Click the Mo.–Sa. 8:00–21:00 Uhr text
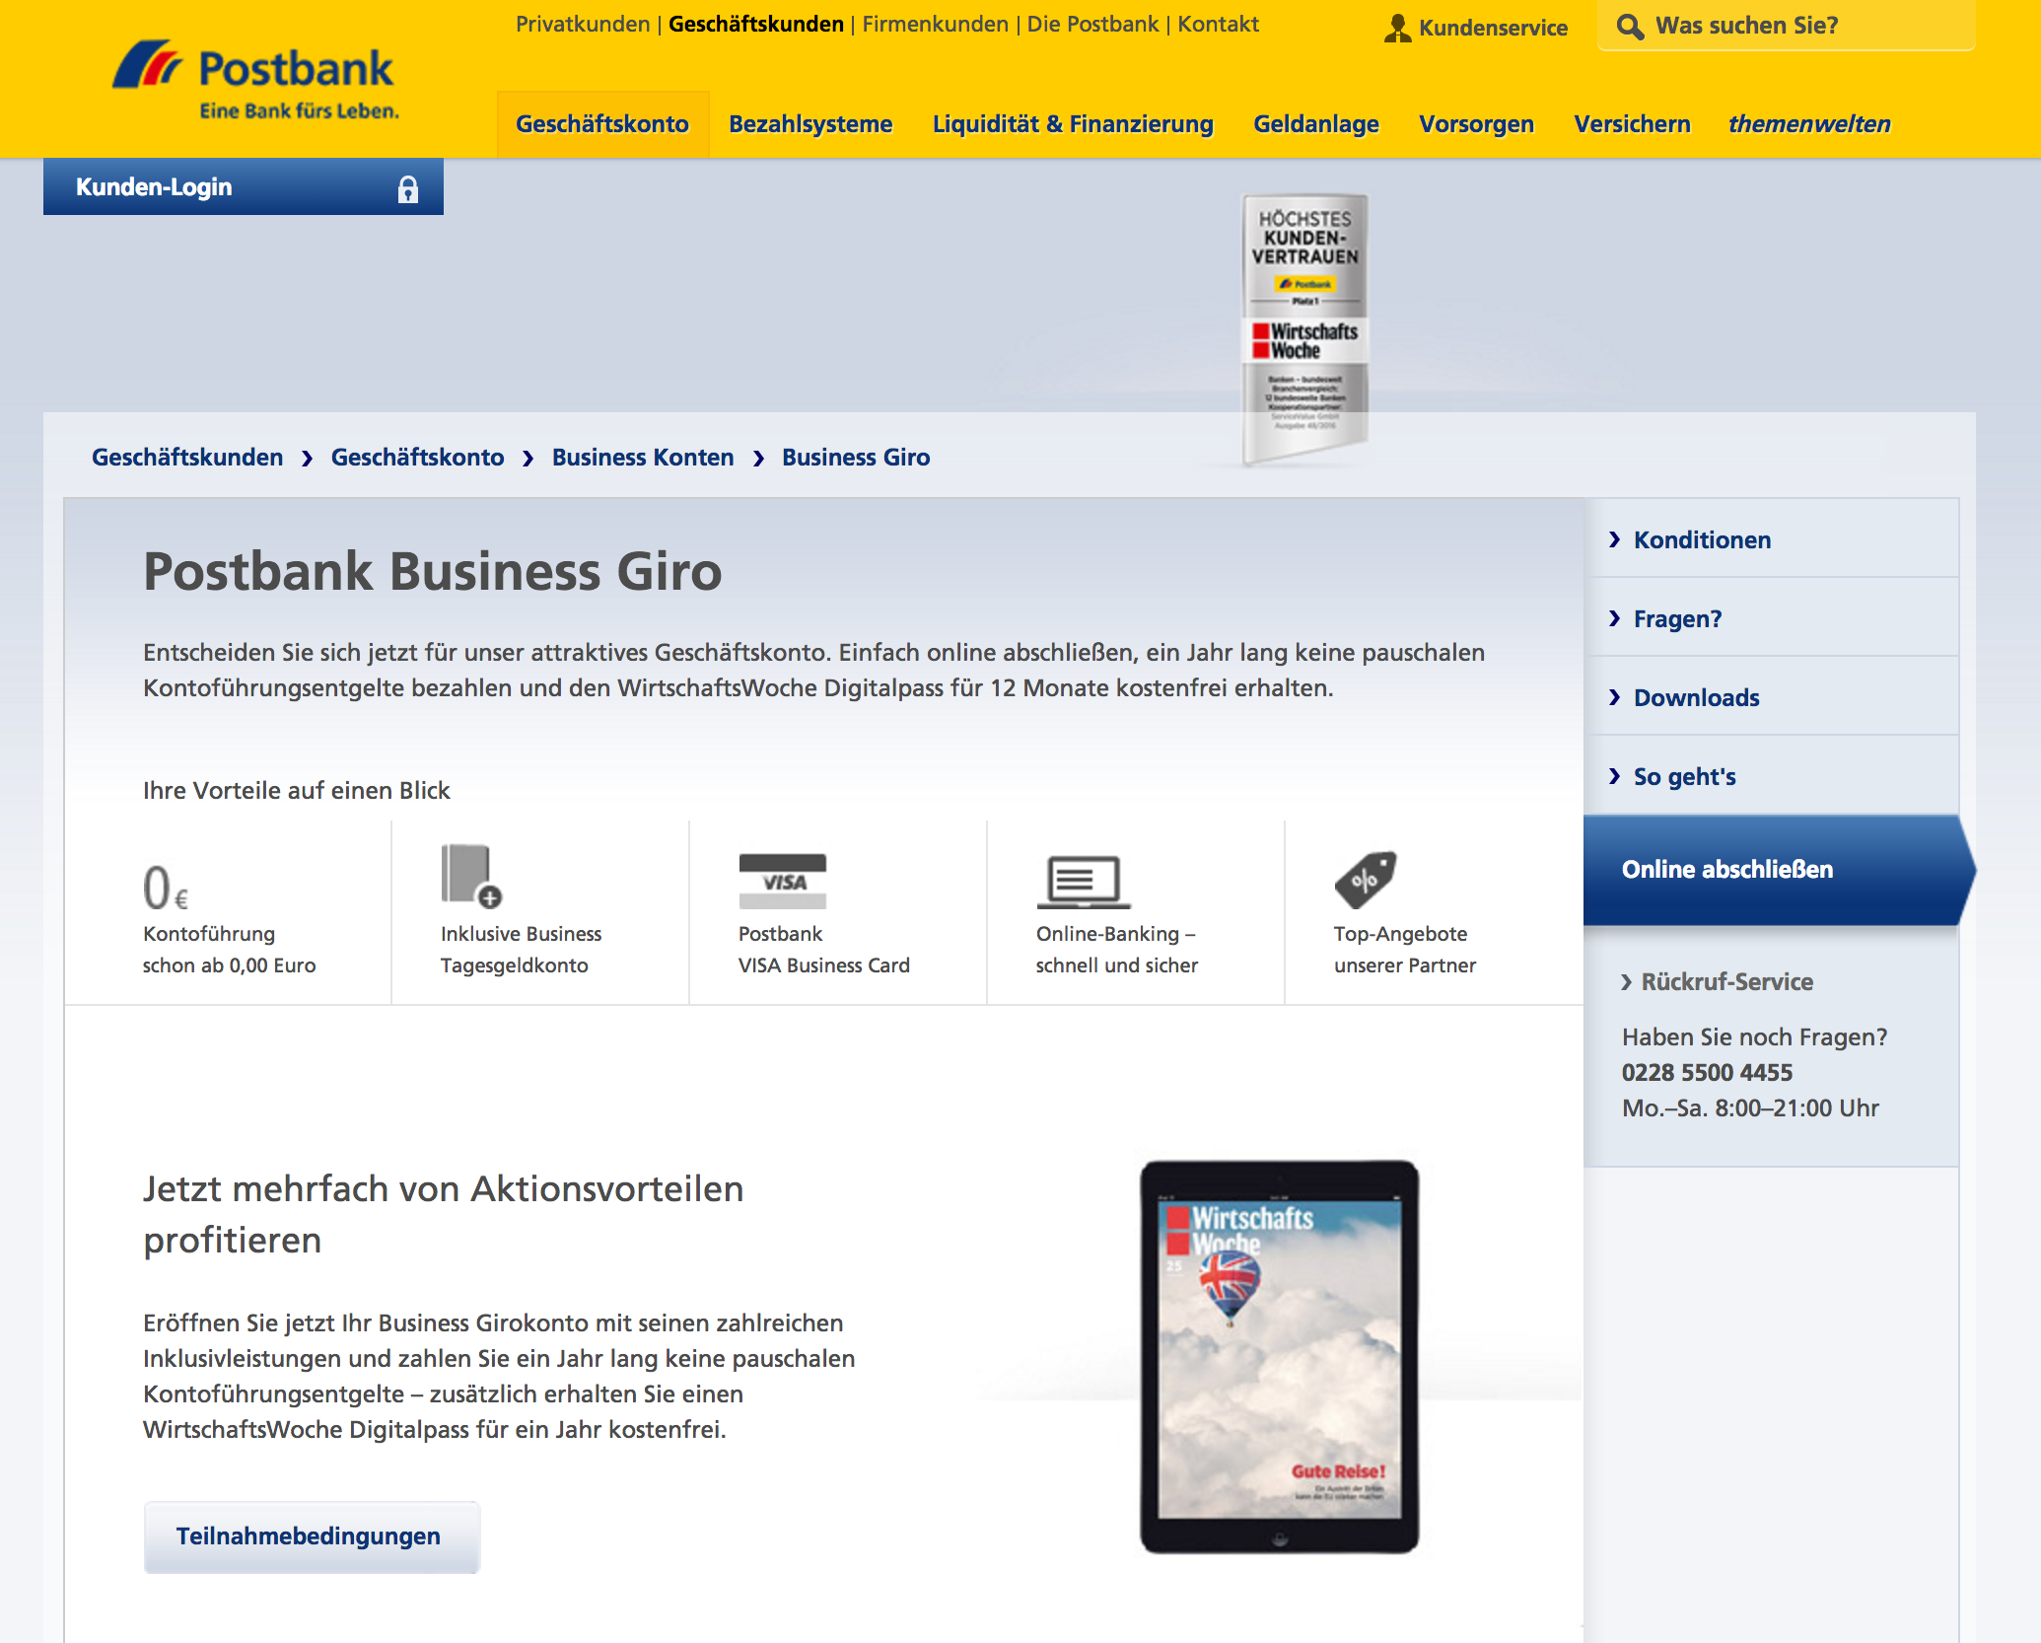Image resolution: width=2041 pixels, height=1643 pixels. click(x=1750, y=1108)
